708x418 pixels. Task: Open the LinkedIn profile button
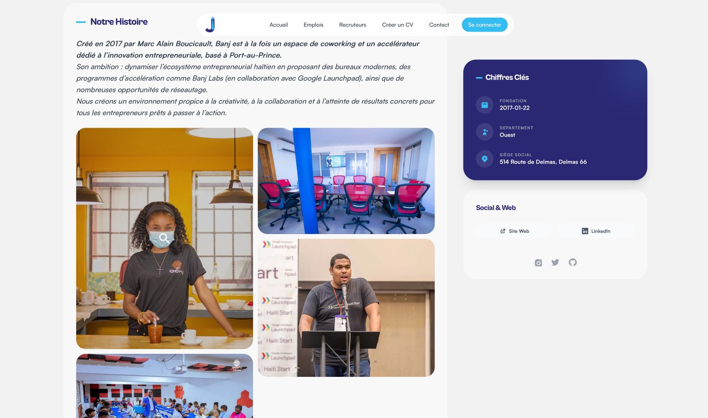tap(596, 231)
